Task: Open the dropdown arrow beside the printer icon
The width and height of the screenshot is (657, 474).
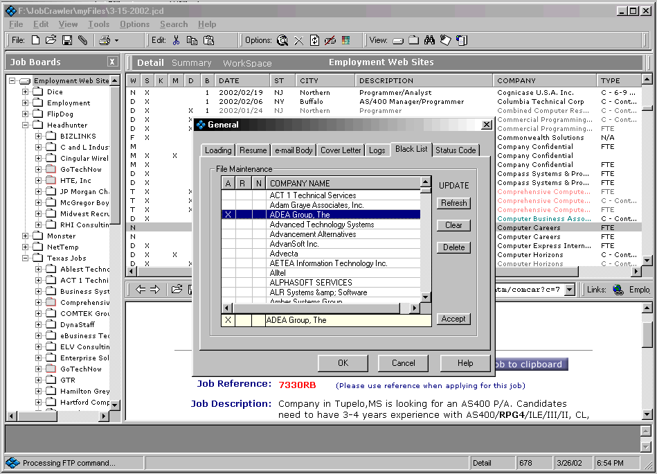Action: click(x=116, y=41)
